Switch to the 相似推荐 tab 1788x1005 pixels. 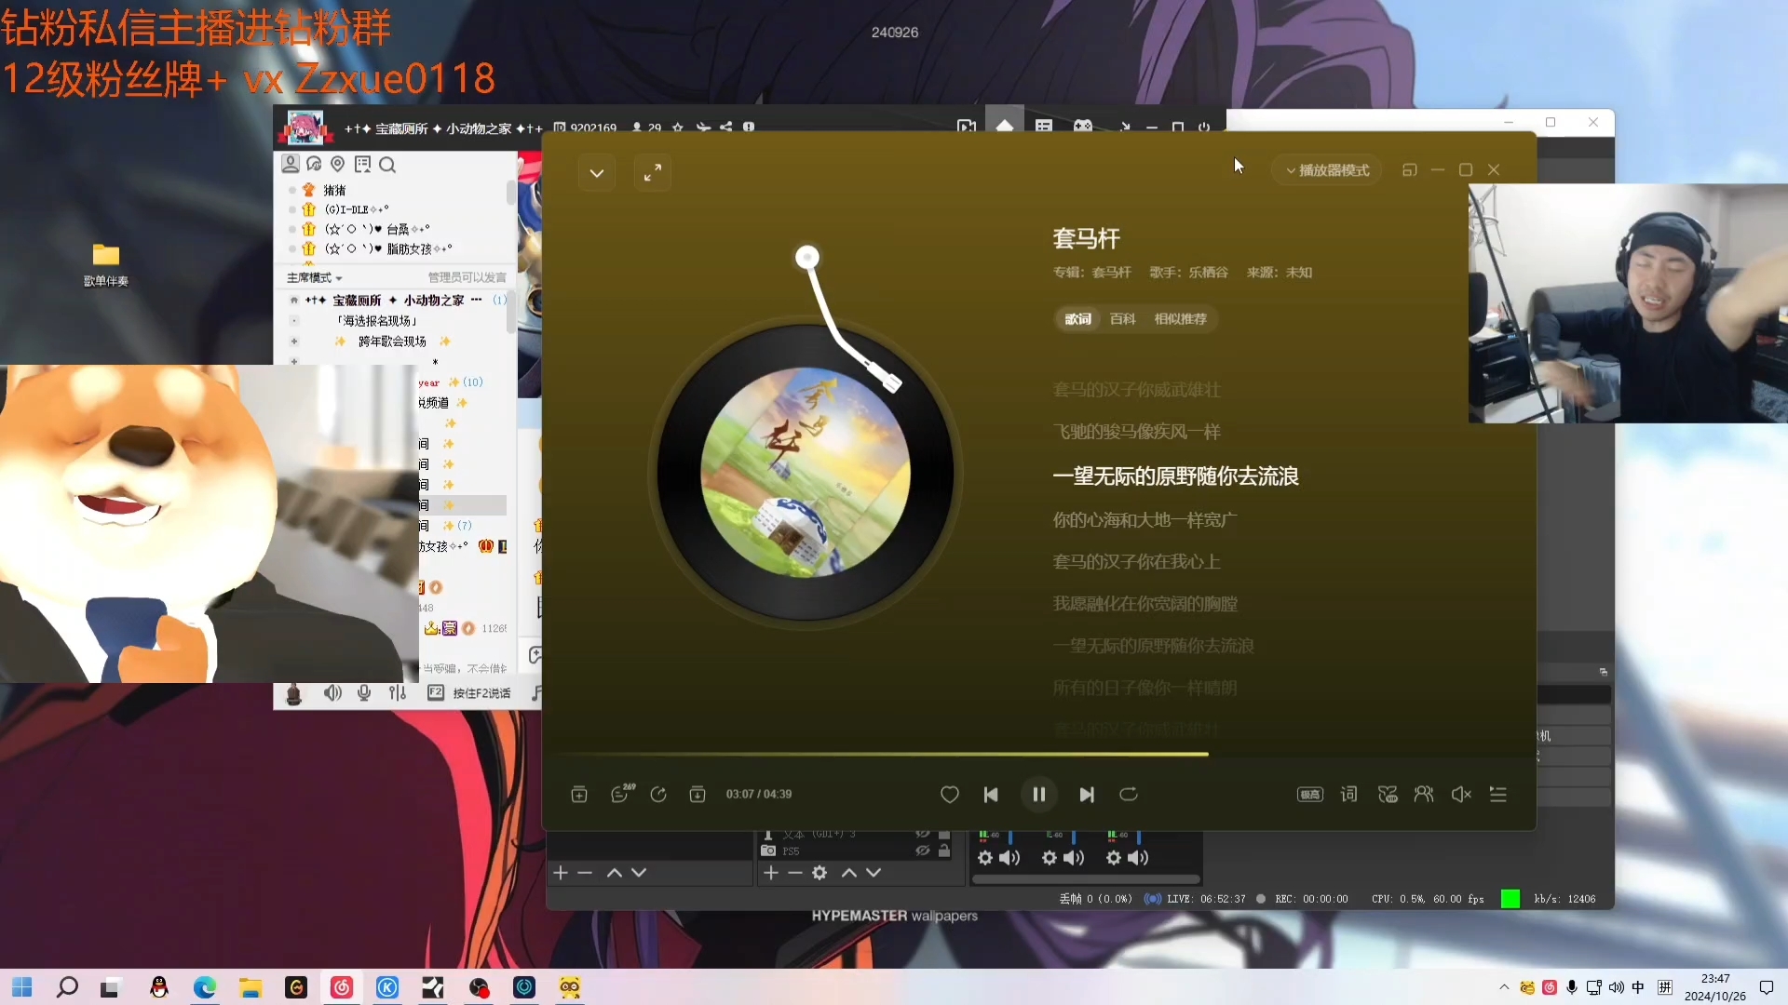click(x=1180, y=319)
